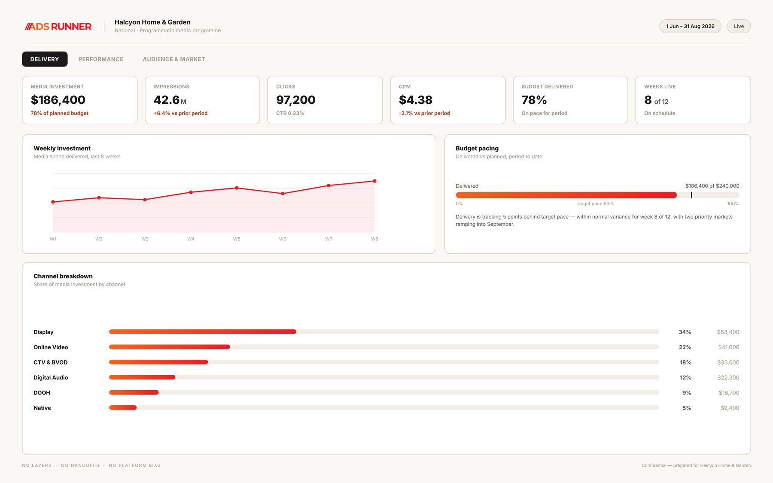Open the Audience & Market tab
The width and height of the screenshot is (773, 483).
pyautogui.click(x=174, y=59)
